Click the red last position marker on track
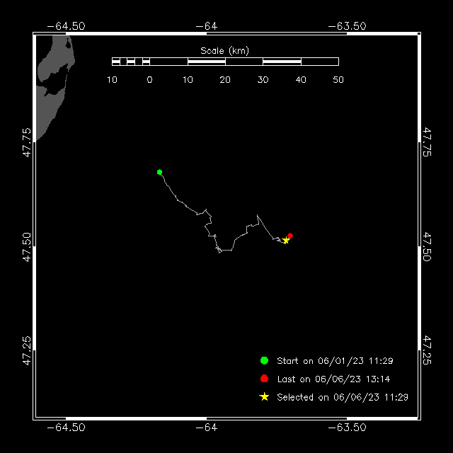This screenshot has height=453, width=453. (x=290, y=236)
